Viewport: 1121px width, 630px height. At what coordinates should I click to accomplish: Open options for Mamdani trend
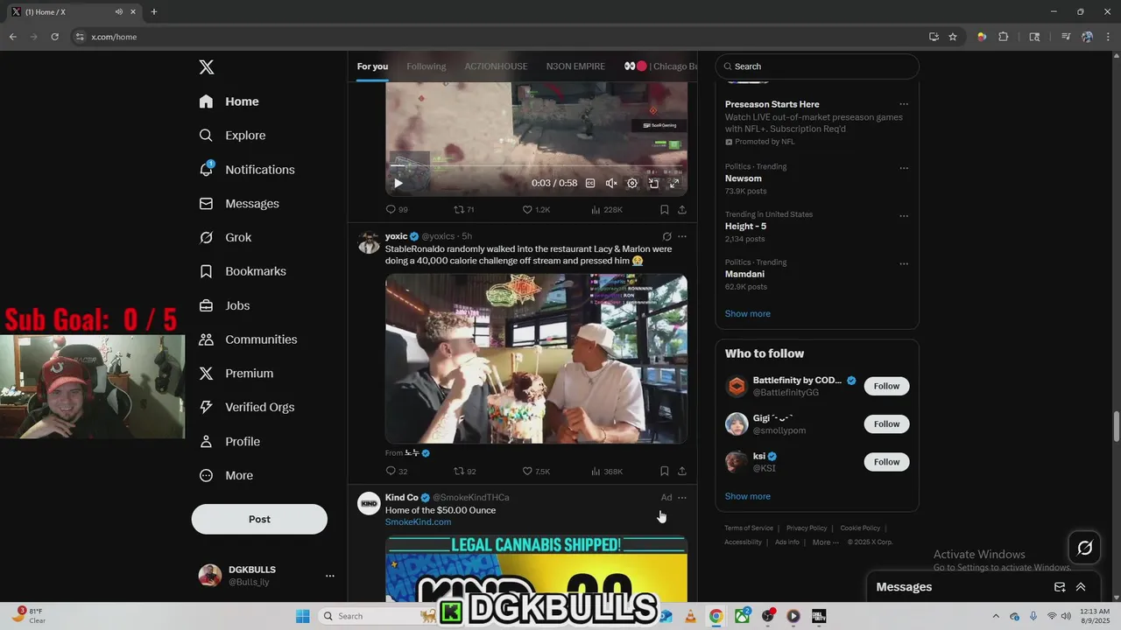click(x=904, y=263)
